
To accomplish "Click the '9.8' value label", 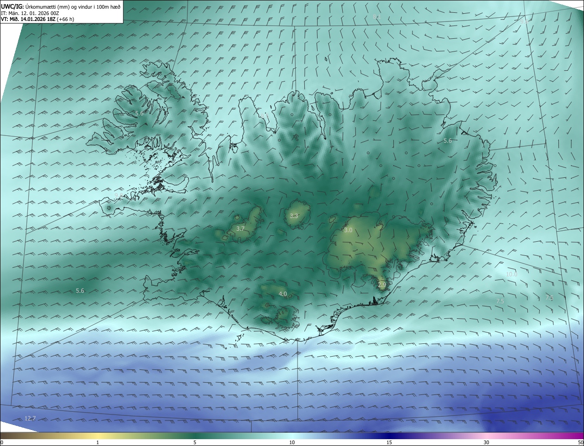I will tap(118, 195).
